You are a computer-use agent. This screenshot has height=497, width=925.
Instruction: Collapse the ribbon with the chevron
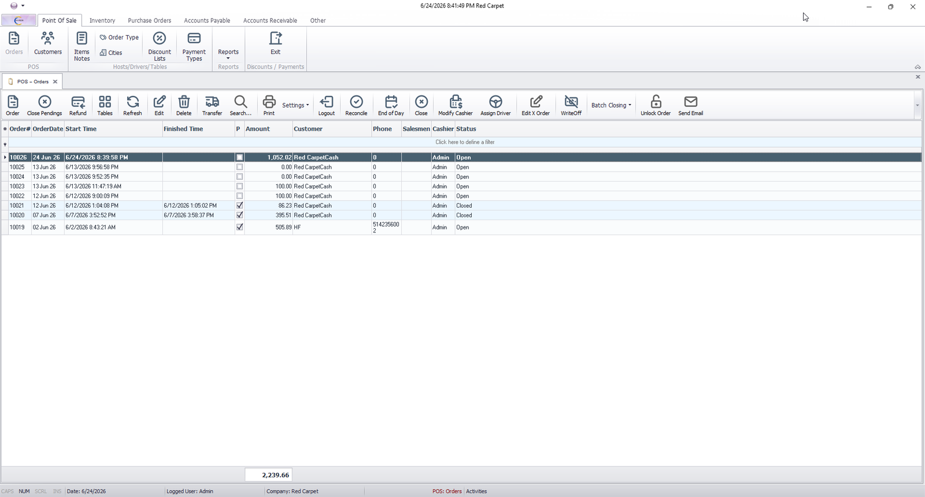(917, 67)
